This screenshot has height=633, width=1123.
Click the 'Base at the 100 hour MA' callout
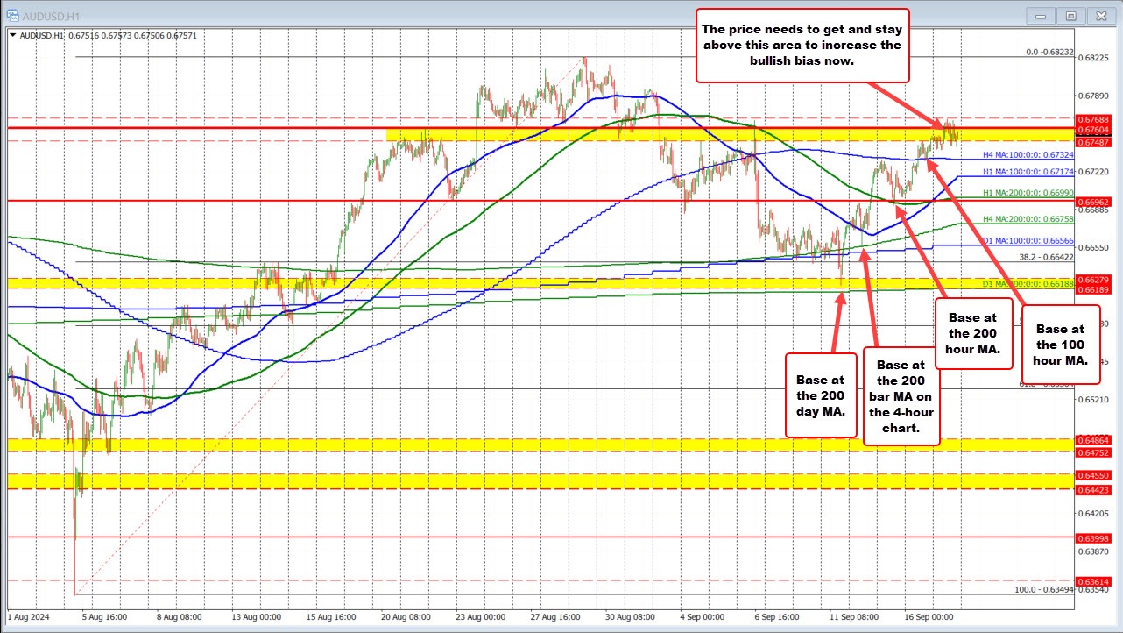(x=1061, y=345)
